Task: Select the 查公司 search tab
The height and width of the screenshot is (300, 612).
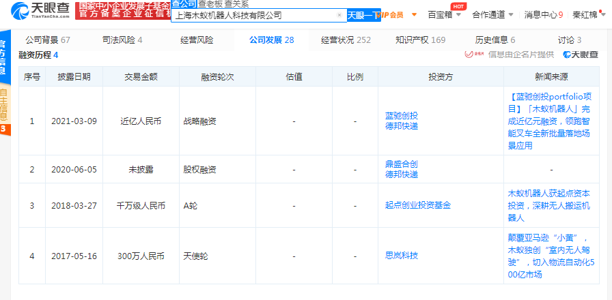Action: click(x=184, y=4)
